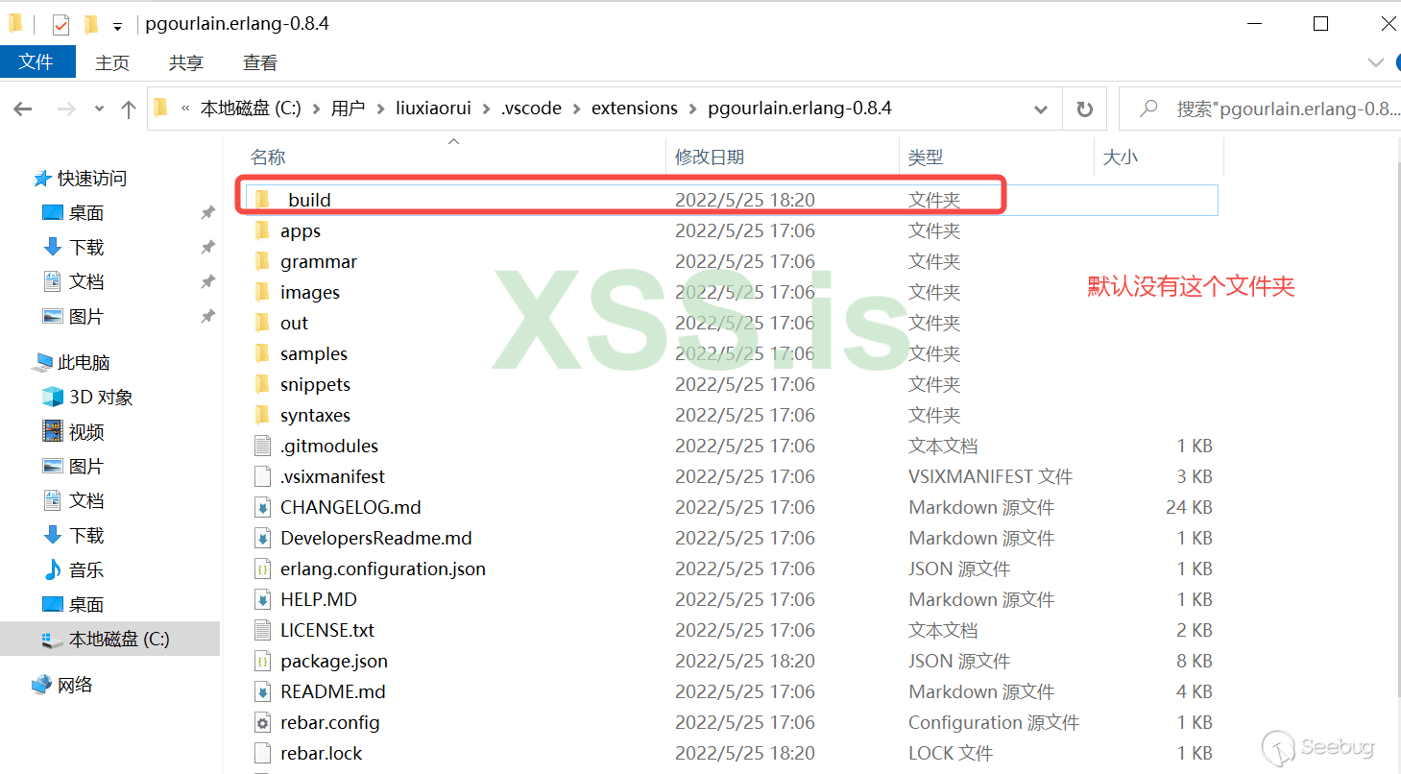Switch to the 主页 ribbon tab
Image resolution: width=1401 pixels, height=774 pixels.
pyautogui.click(x=112, y=62)
